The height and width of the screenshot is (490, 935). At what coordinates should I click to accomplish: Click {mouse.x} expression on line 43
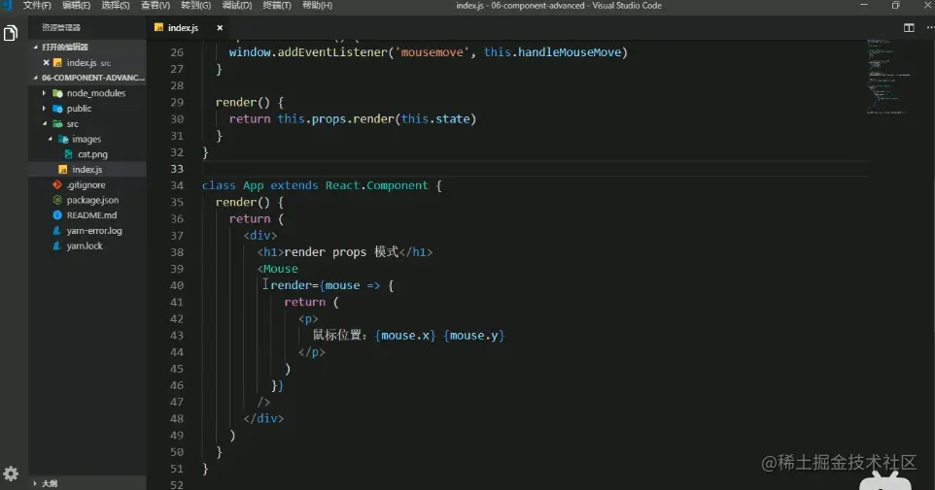click(405, 336)
